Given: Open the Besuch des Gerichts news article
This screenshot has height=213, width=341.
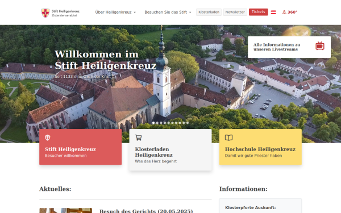Looking at the screenshot, I should point(146,211).
